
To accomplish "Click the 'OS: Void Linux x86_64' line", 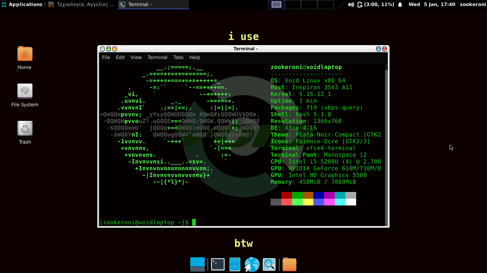I will pyautogui.click(x=308, y=81).
